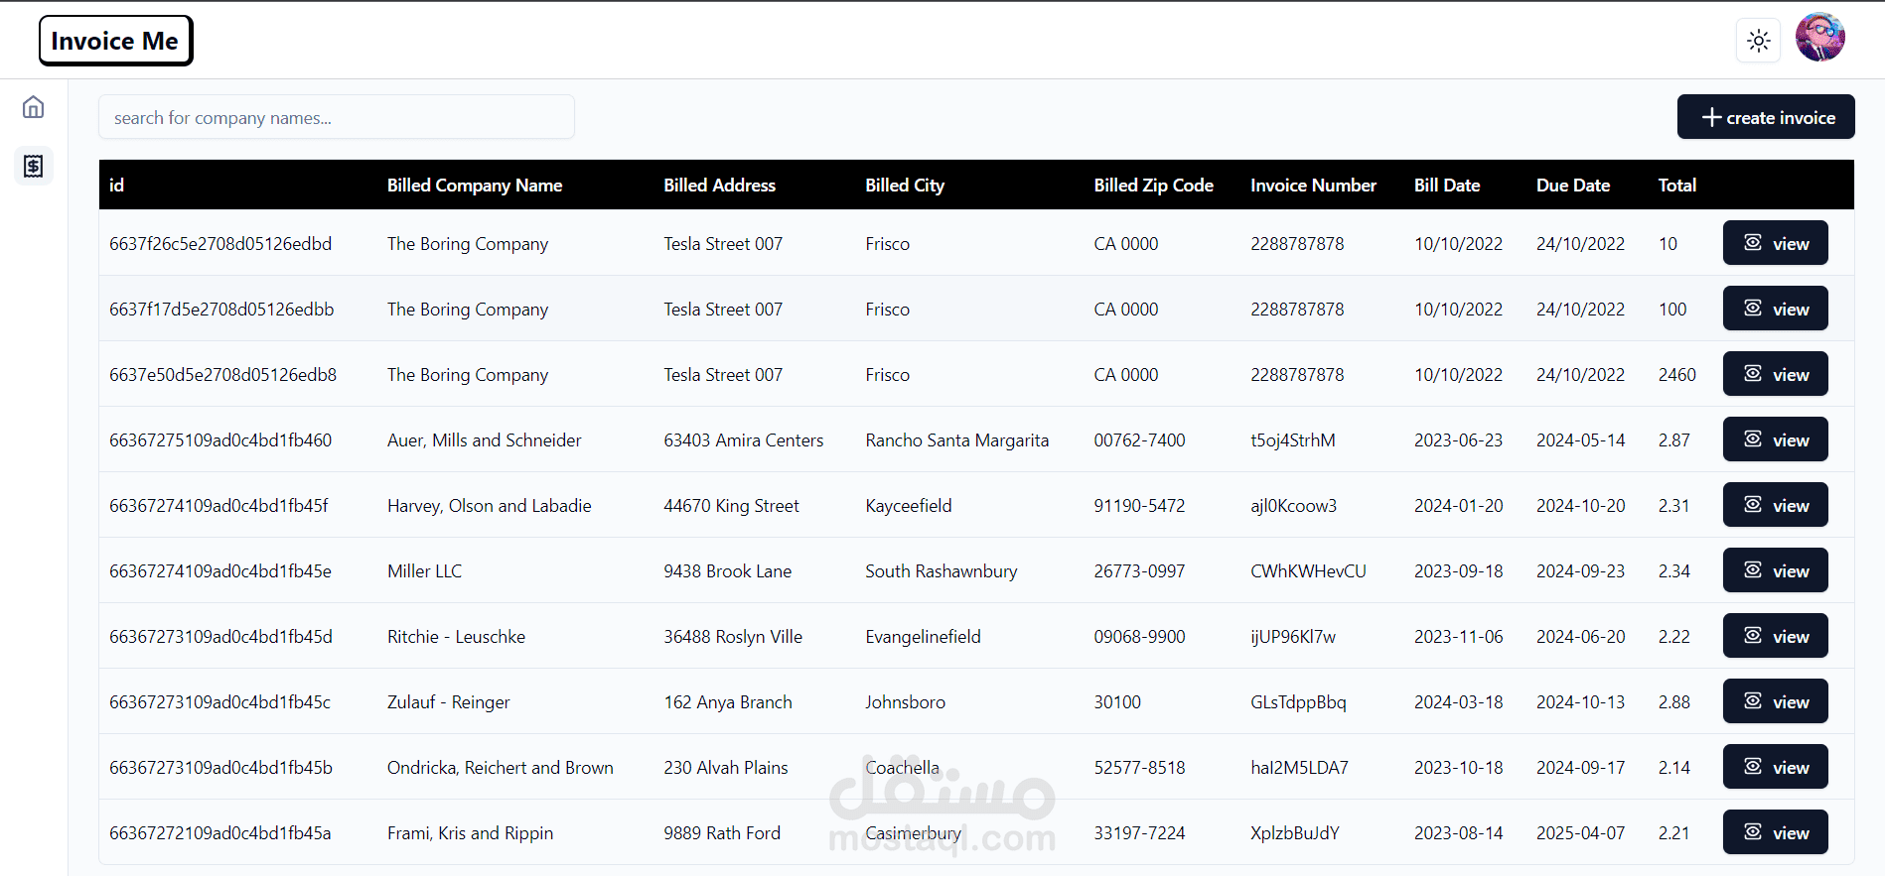Click address 36488 Roslyn Ville
The image size is (1885, 876).
733,637
